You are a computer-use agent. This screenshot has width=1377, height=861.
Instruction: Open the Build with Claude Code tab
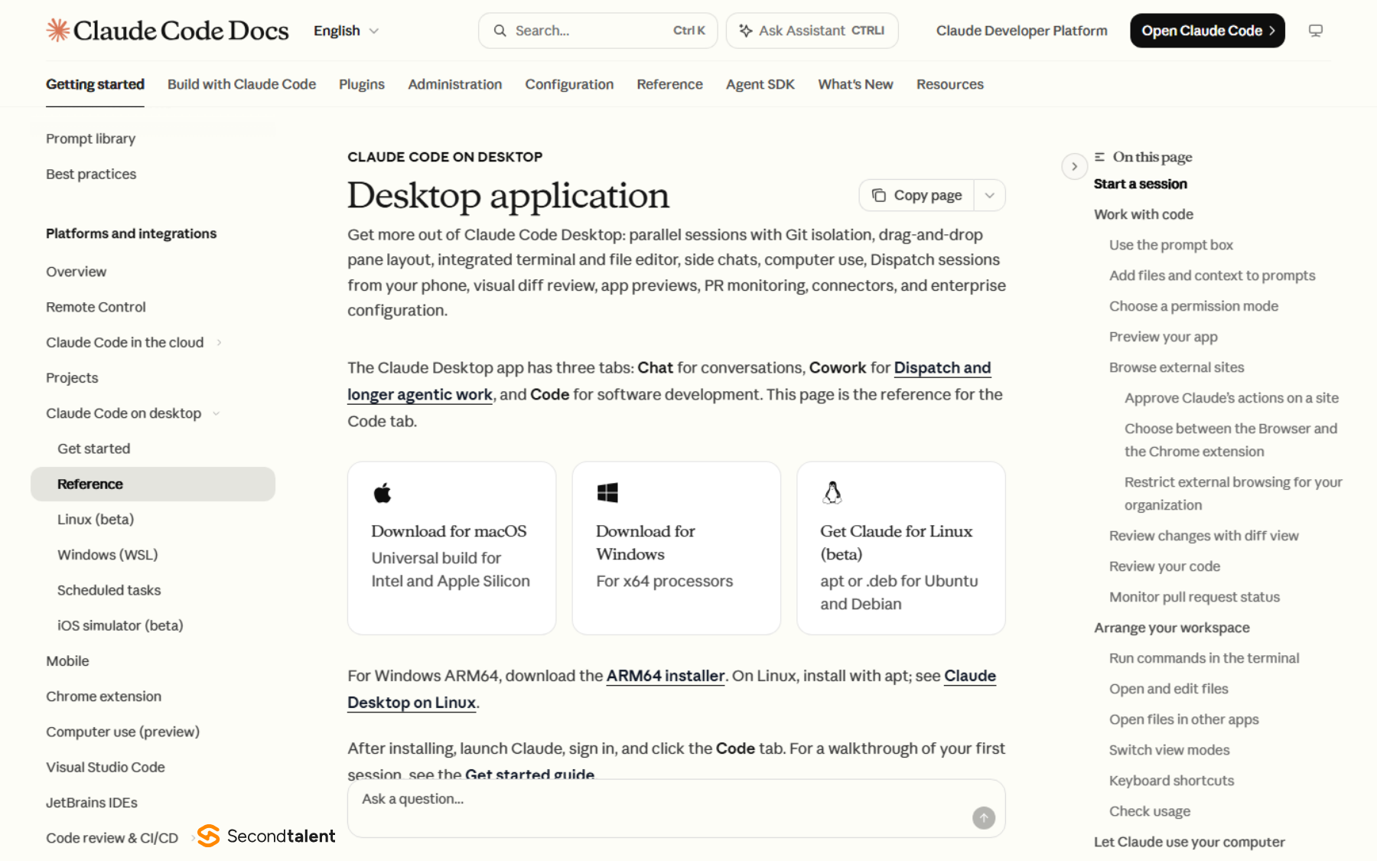pos(242,84)
